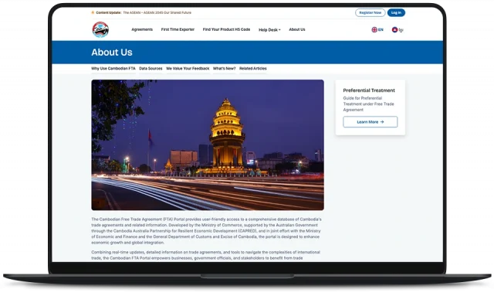Jump to the Related Articles section
The height and width of the screenshot is (296, 494).
[252, 68]
